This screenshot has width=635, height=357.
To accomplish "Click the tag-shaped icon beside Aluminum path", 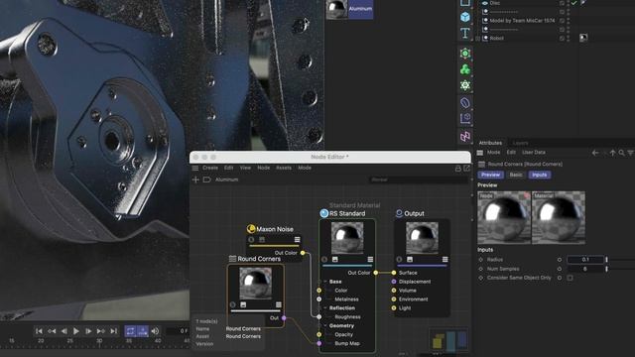I will click(x=207, y=179).
